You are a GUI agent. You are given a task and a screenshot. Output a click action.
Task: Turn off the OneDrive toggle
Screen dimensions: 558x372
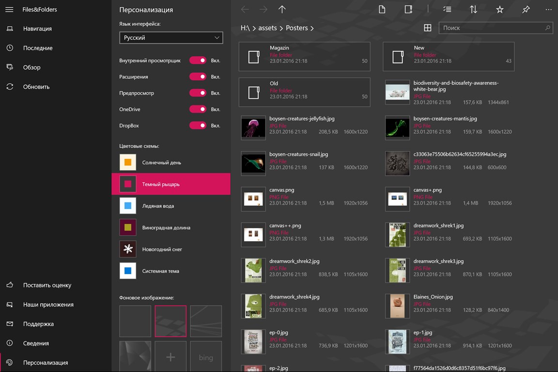click(198, 109)
